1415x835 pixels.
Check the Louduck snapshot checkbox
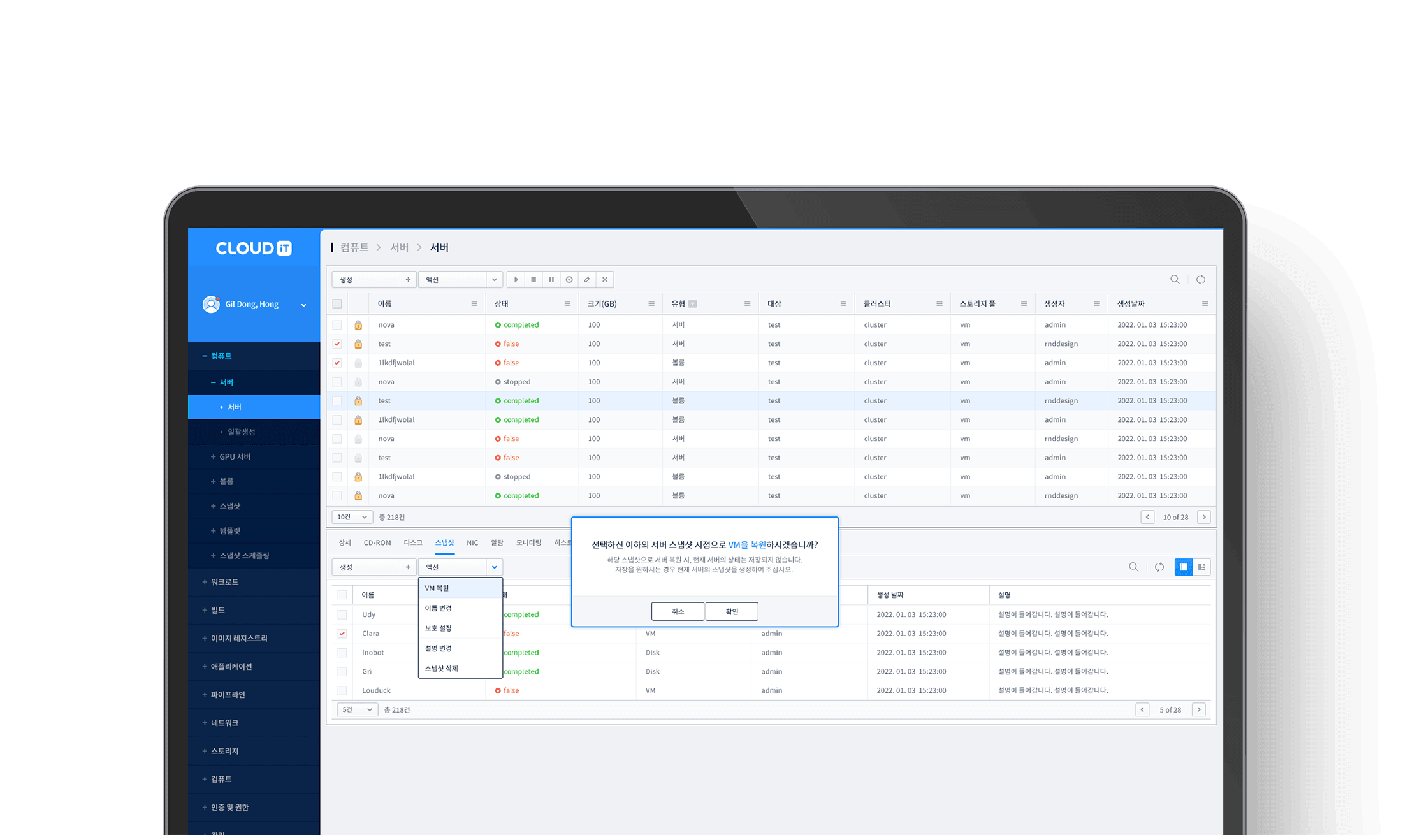[342, 690]
